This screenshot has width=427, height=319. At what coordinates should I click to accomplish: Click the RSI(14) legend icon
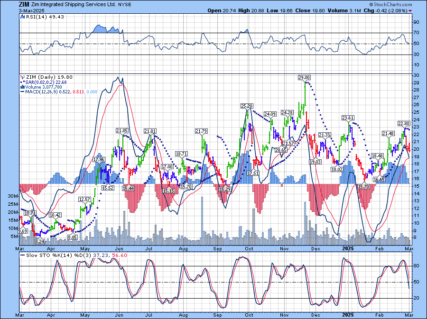(x=22, y=17)
